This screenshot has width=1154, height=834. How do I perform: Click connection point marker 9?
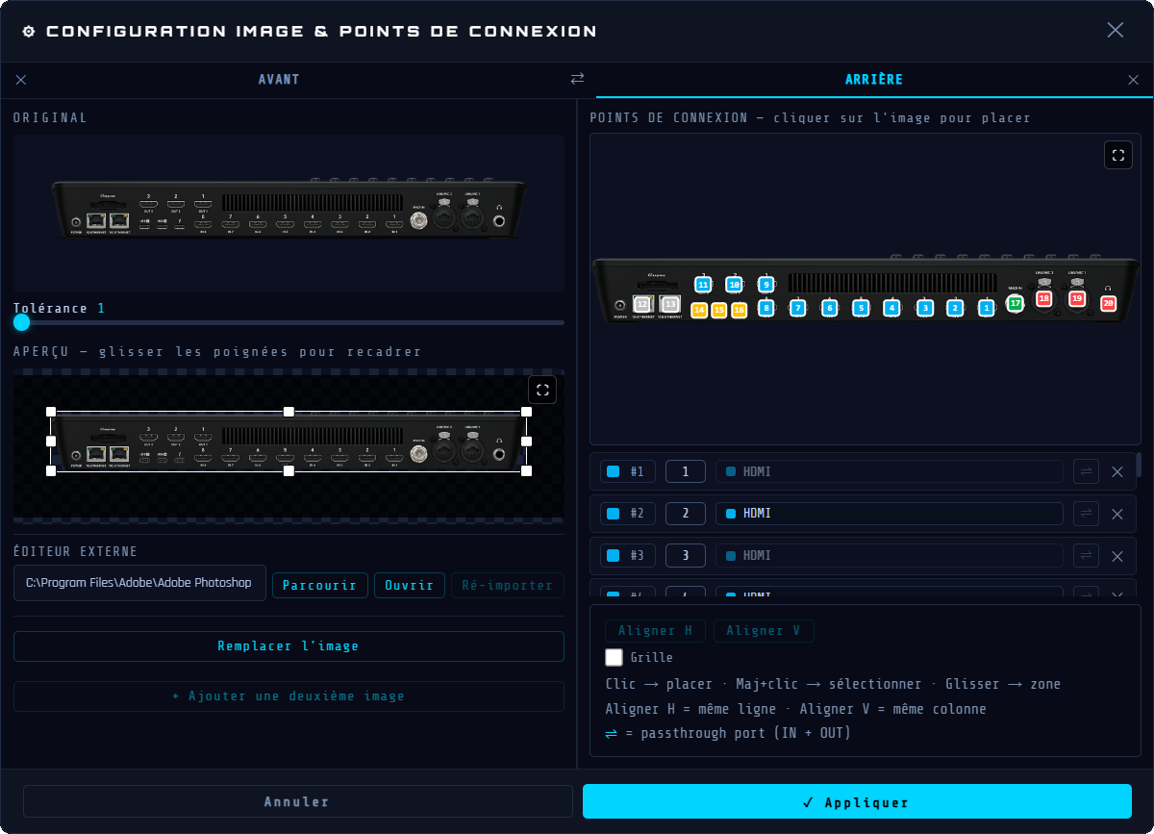(765, 285)
